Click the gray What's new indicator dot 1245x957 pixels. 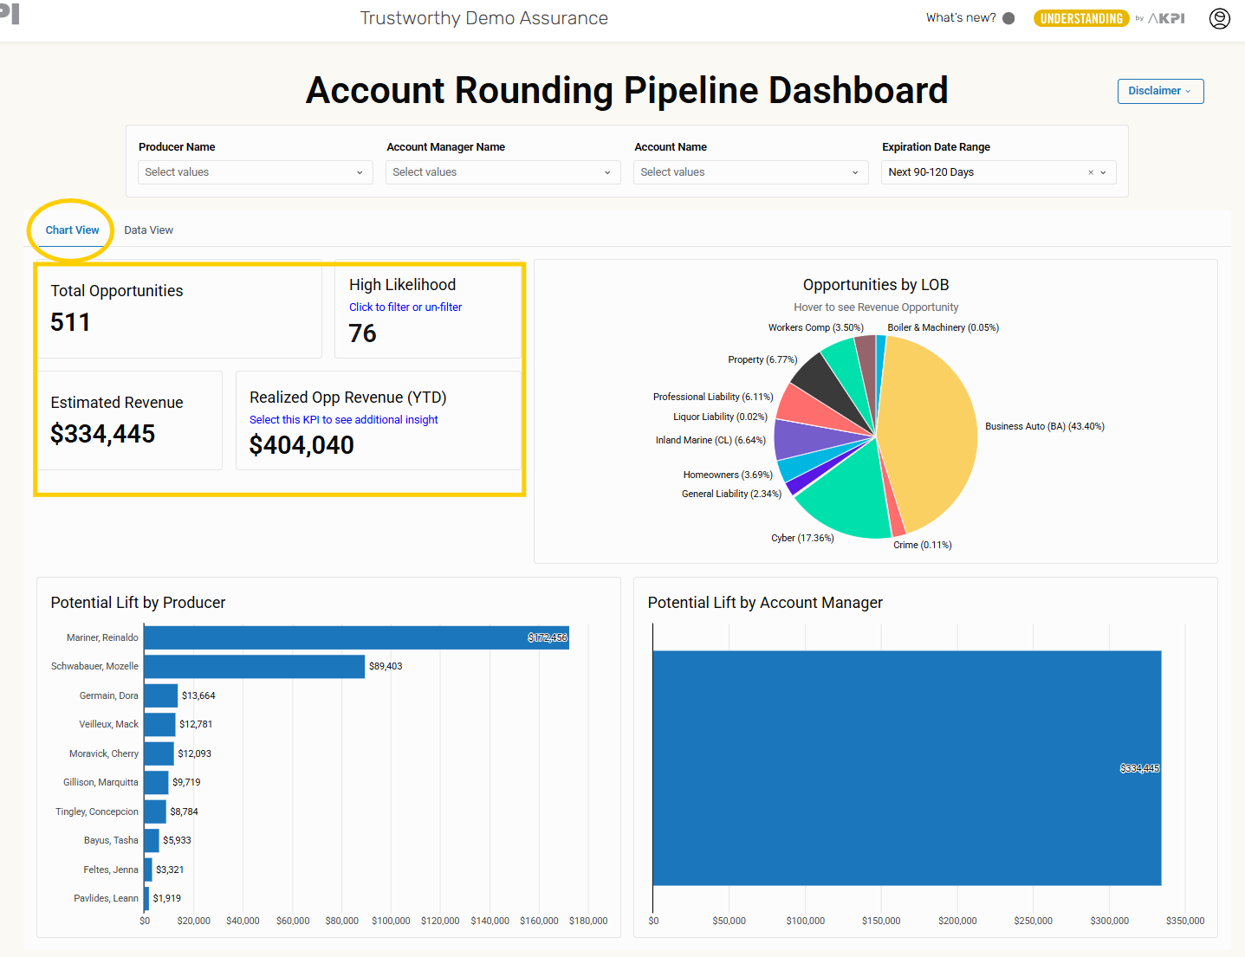1008,18
